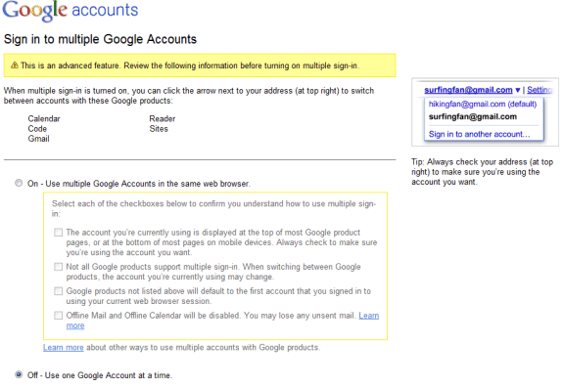Select the On multiple accounts radio button

[19, 183]
